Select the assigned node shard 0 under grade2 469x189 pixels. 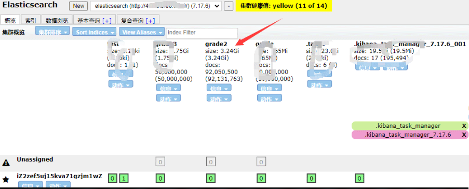[x=210, y=179]
